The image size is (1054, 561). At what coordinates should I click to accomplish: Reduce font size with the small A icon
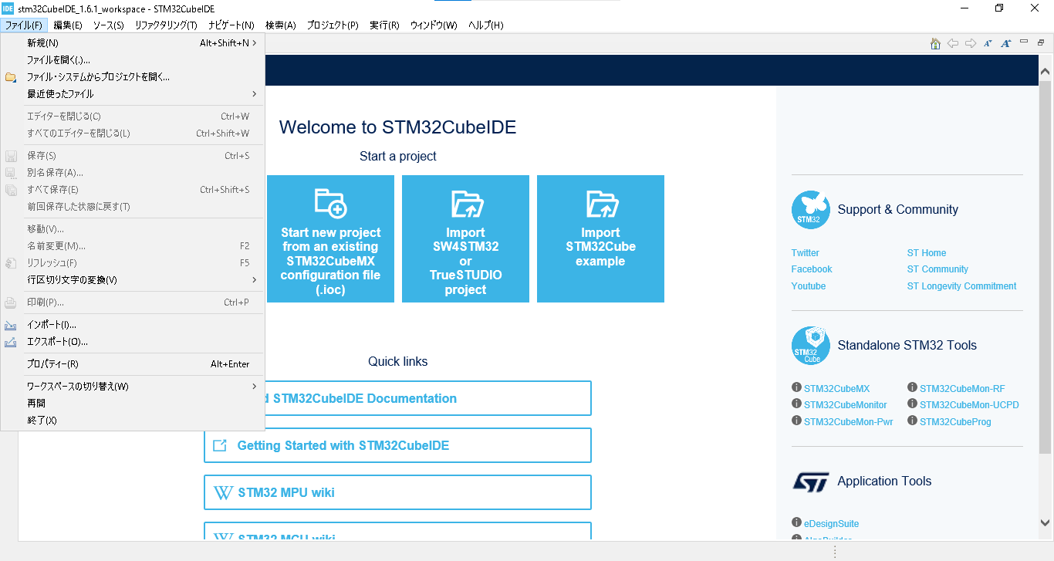pos(988,44)
